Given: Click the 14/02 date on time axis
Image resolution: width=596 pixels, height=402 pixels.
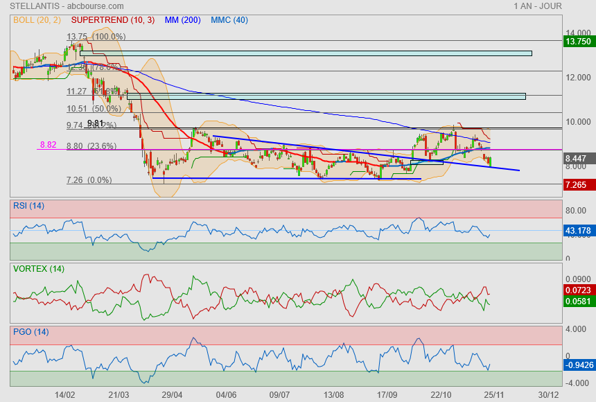Looking at the screenshot, I should coord(64,394).
